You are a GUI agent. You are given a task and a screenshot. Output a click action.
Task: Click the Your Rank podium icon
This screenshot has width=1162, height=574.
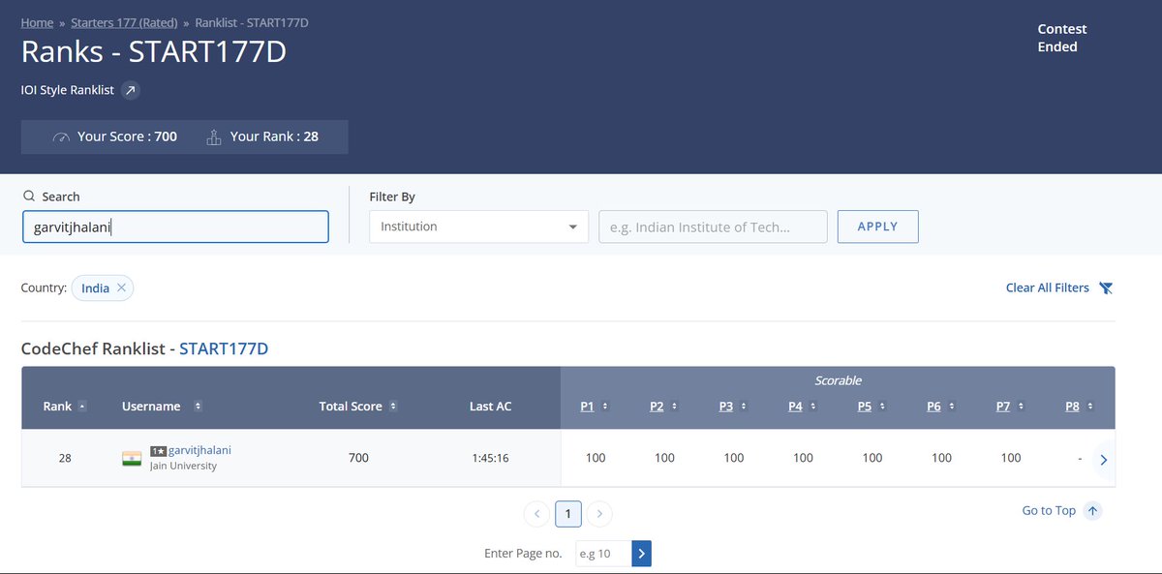tap(214, 136)
